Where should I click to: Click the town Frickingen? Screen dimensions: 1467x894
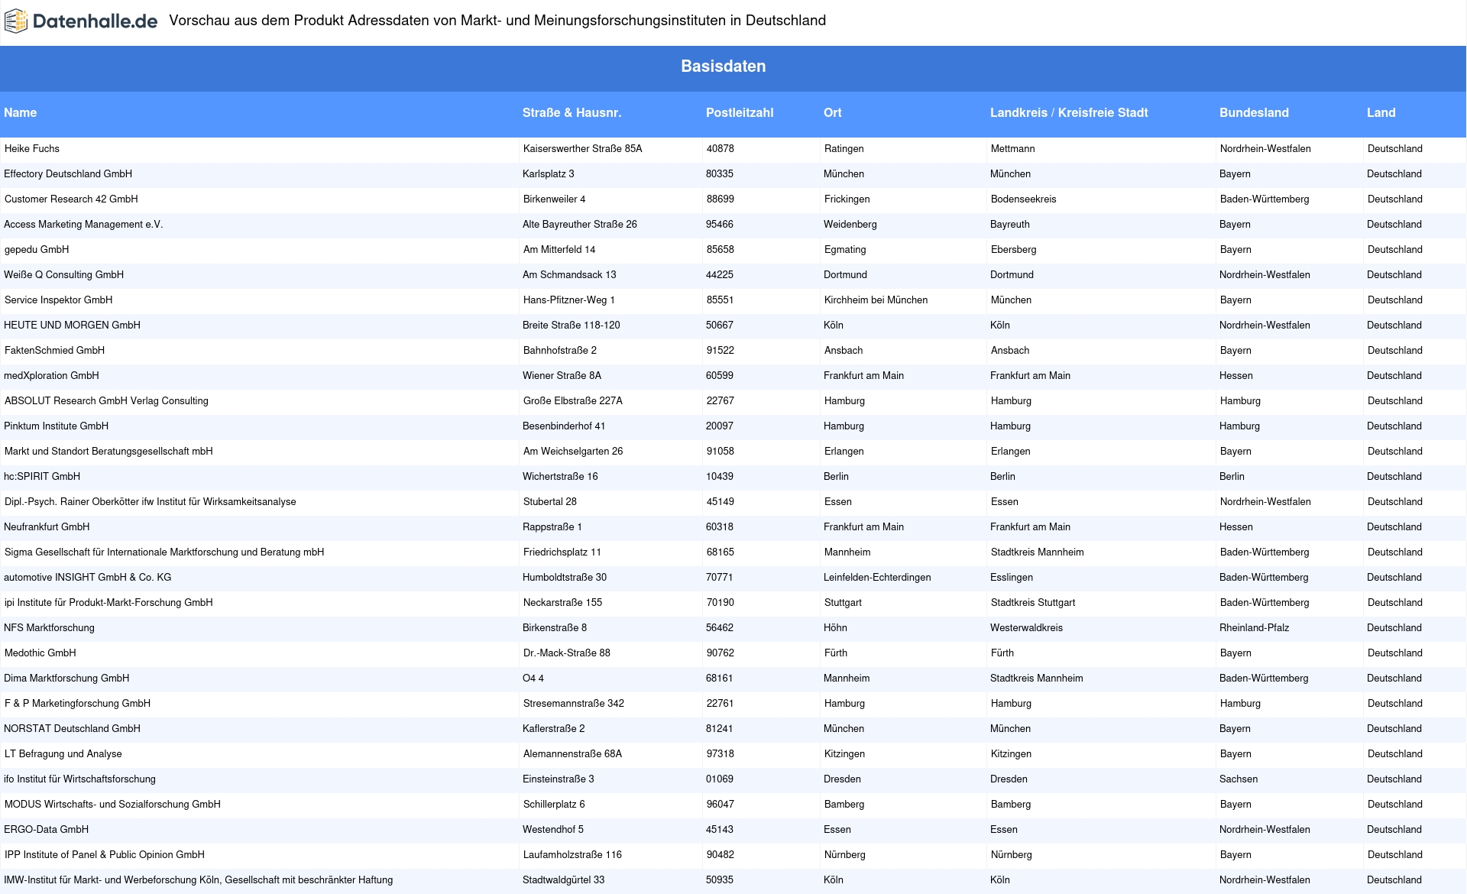coord(847,199)
